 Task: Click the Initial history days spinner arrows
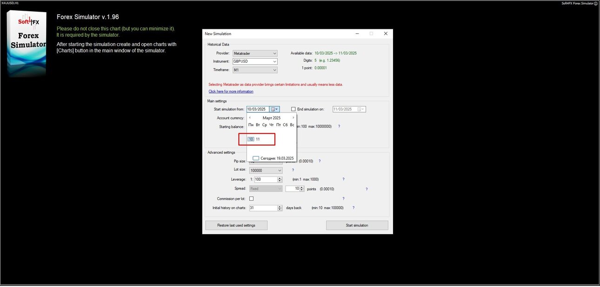pos(280,208)
